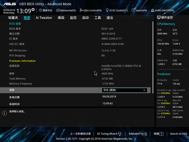Launch AI OC Guide(F11)
This screenshot has height=142, width=189.
(x=117, y=11)
